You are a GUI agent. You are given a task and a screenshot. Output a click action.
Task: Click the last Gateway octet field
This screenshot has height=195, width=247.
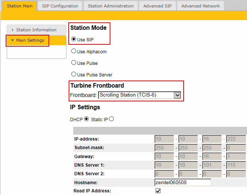pyautogui.click(x=236, y=157)
